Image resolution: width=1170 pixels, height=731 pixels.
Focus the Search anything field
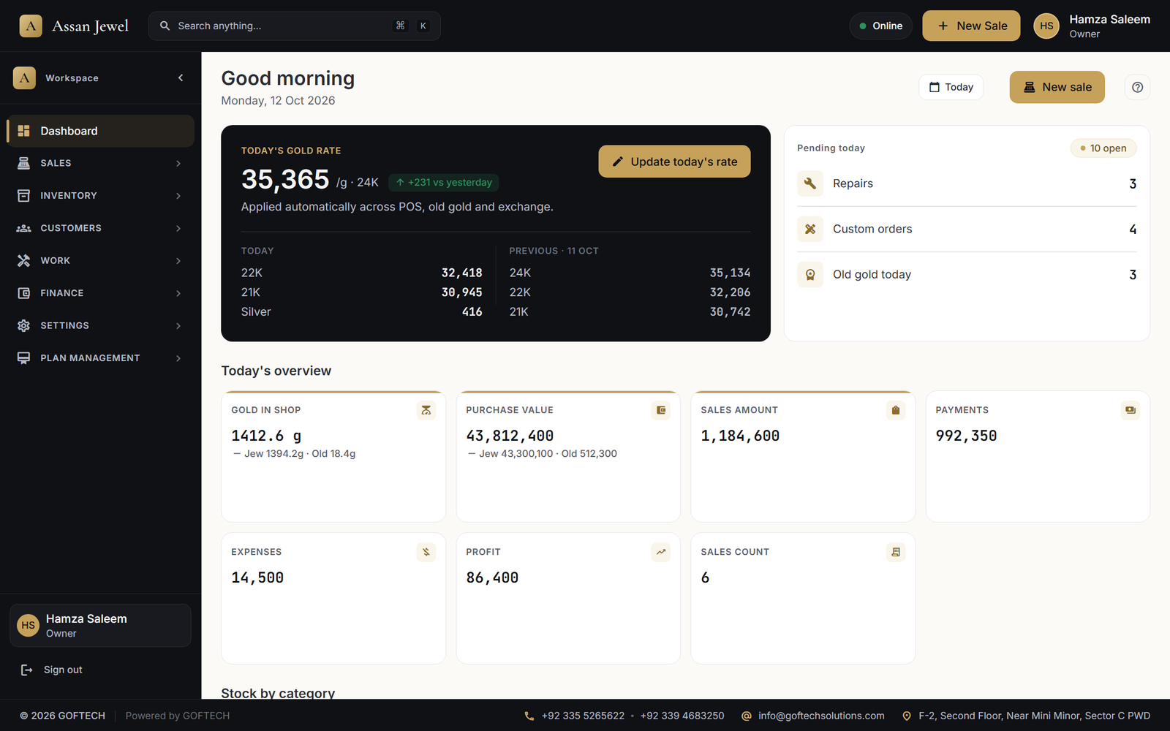click(x=294, y=26)
